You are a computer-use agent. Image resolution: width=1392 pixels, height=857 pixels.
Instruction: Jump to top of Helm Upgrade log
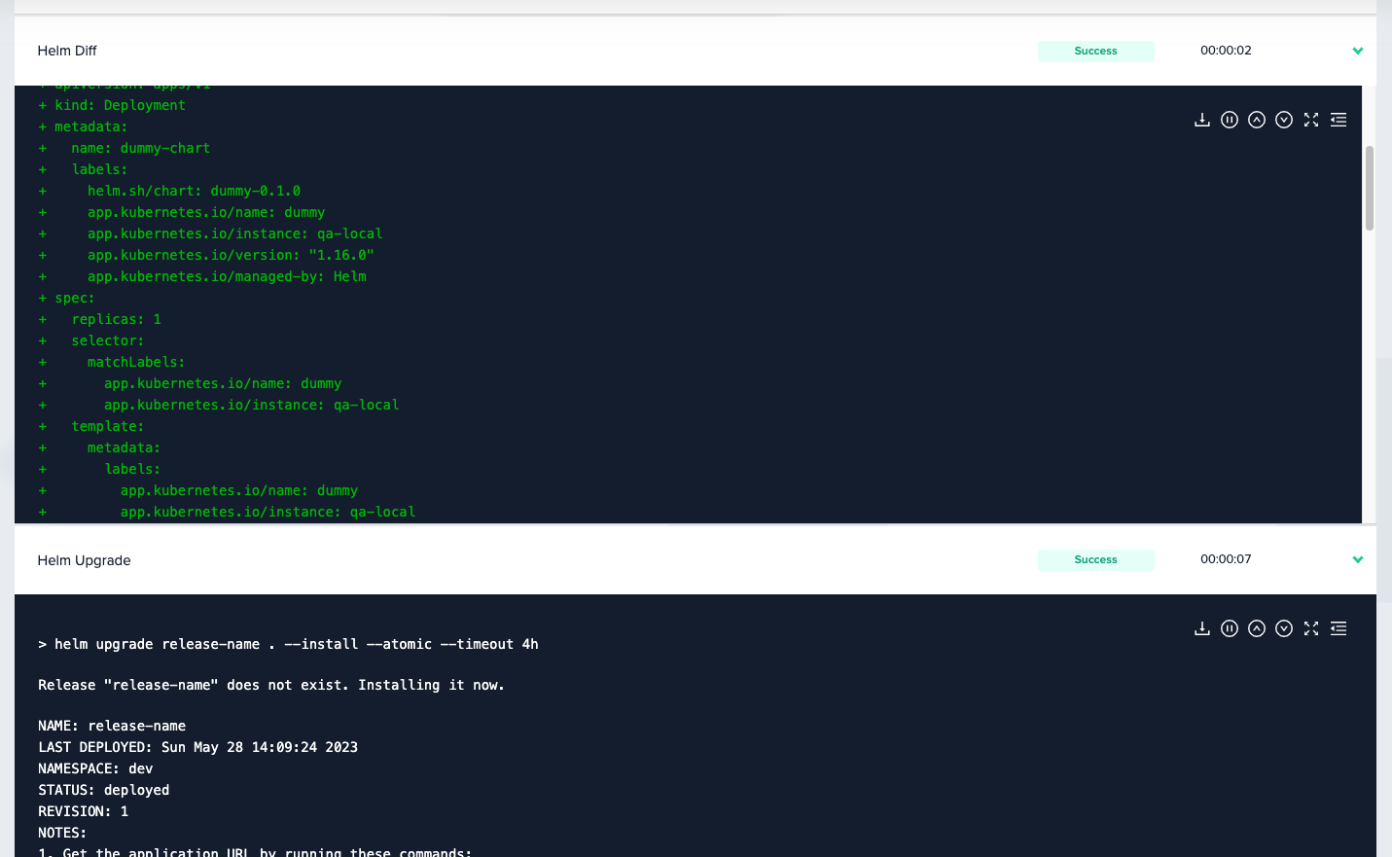pos(1257,628)
